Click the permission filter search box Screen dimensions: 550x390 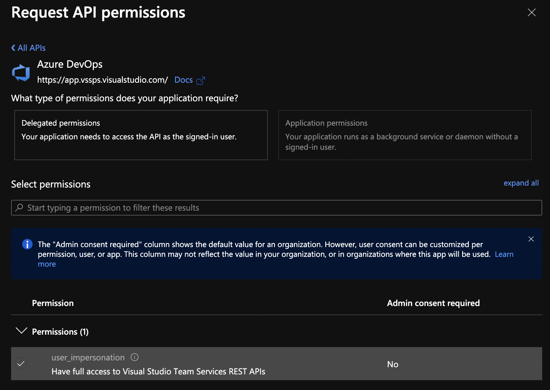[276, 208]
